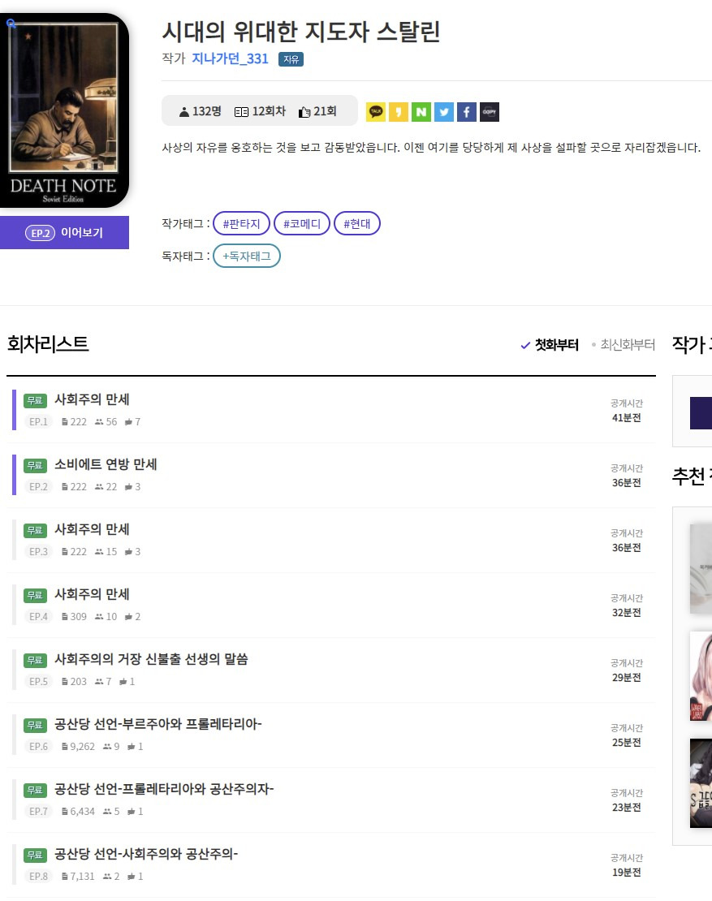
Task: Click the 19분전 publish time
Action: (627, 873)
